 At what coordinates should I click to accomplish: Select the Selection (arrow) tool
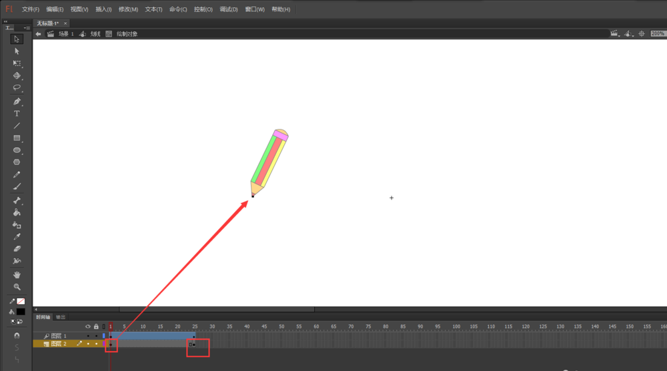(x=17, y=39)
